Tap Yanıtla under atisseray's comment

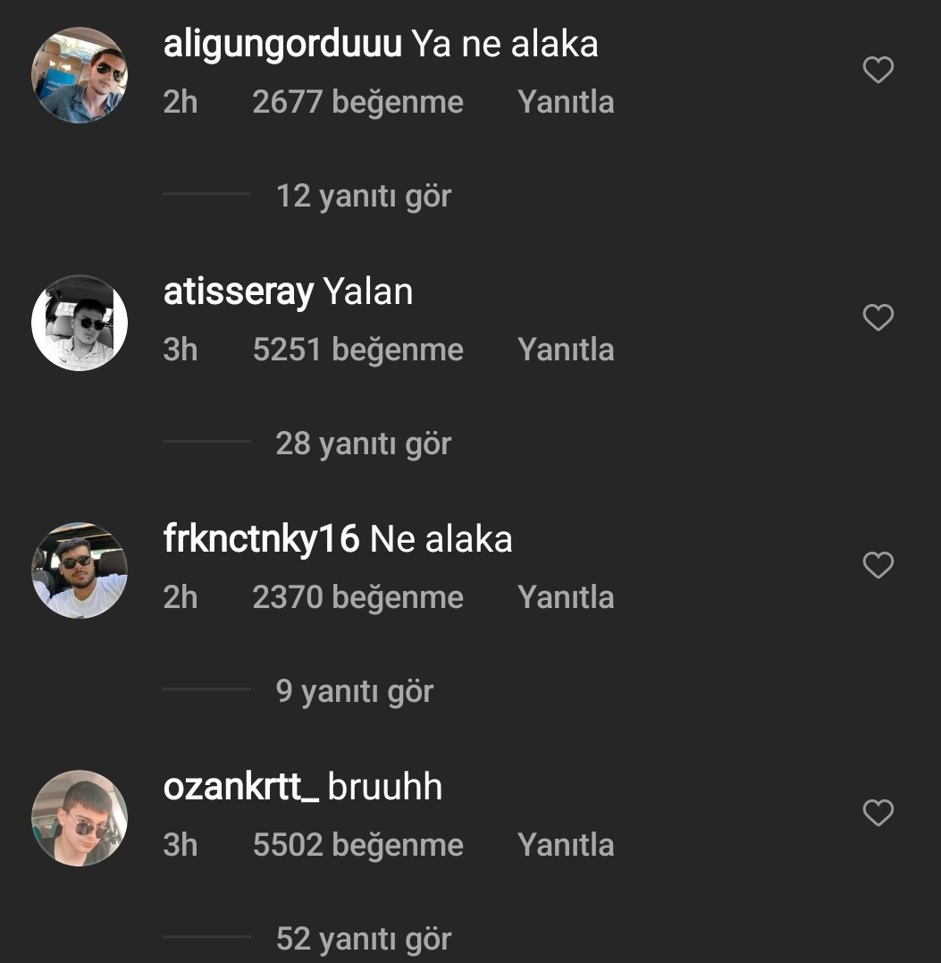coord(566,350)
